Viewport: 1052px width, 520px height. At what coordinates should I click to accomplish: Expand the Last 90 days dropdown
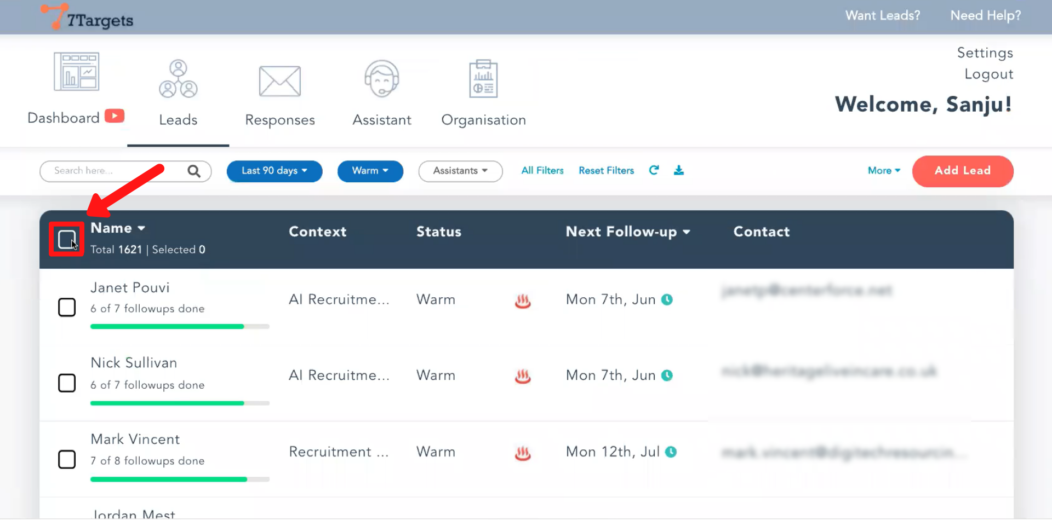coord(275,171)
